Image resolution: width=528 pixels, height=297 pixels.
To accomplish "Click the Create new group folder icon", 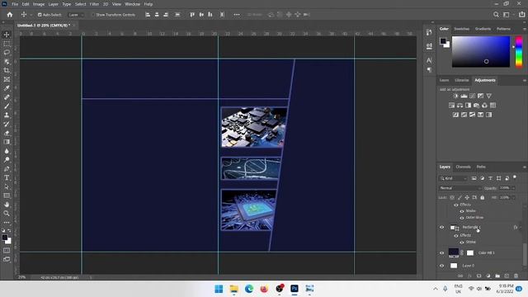I will [497, 276].
